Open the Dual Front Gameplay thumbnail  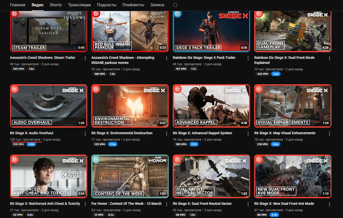pos(293,31)
